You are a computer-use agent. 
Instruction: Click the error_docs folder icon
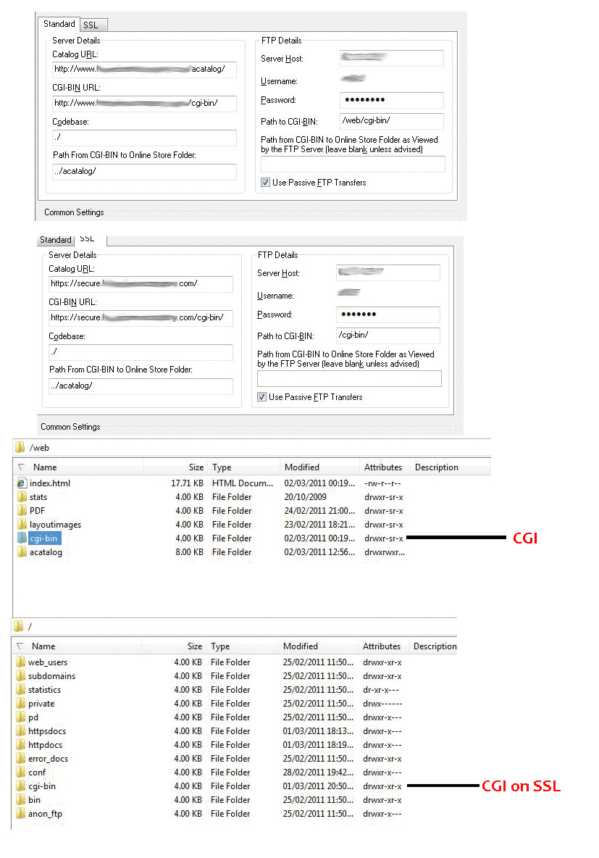pos(20,759)
